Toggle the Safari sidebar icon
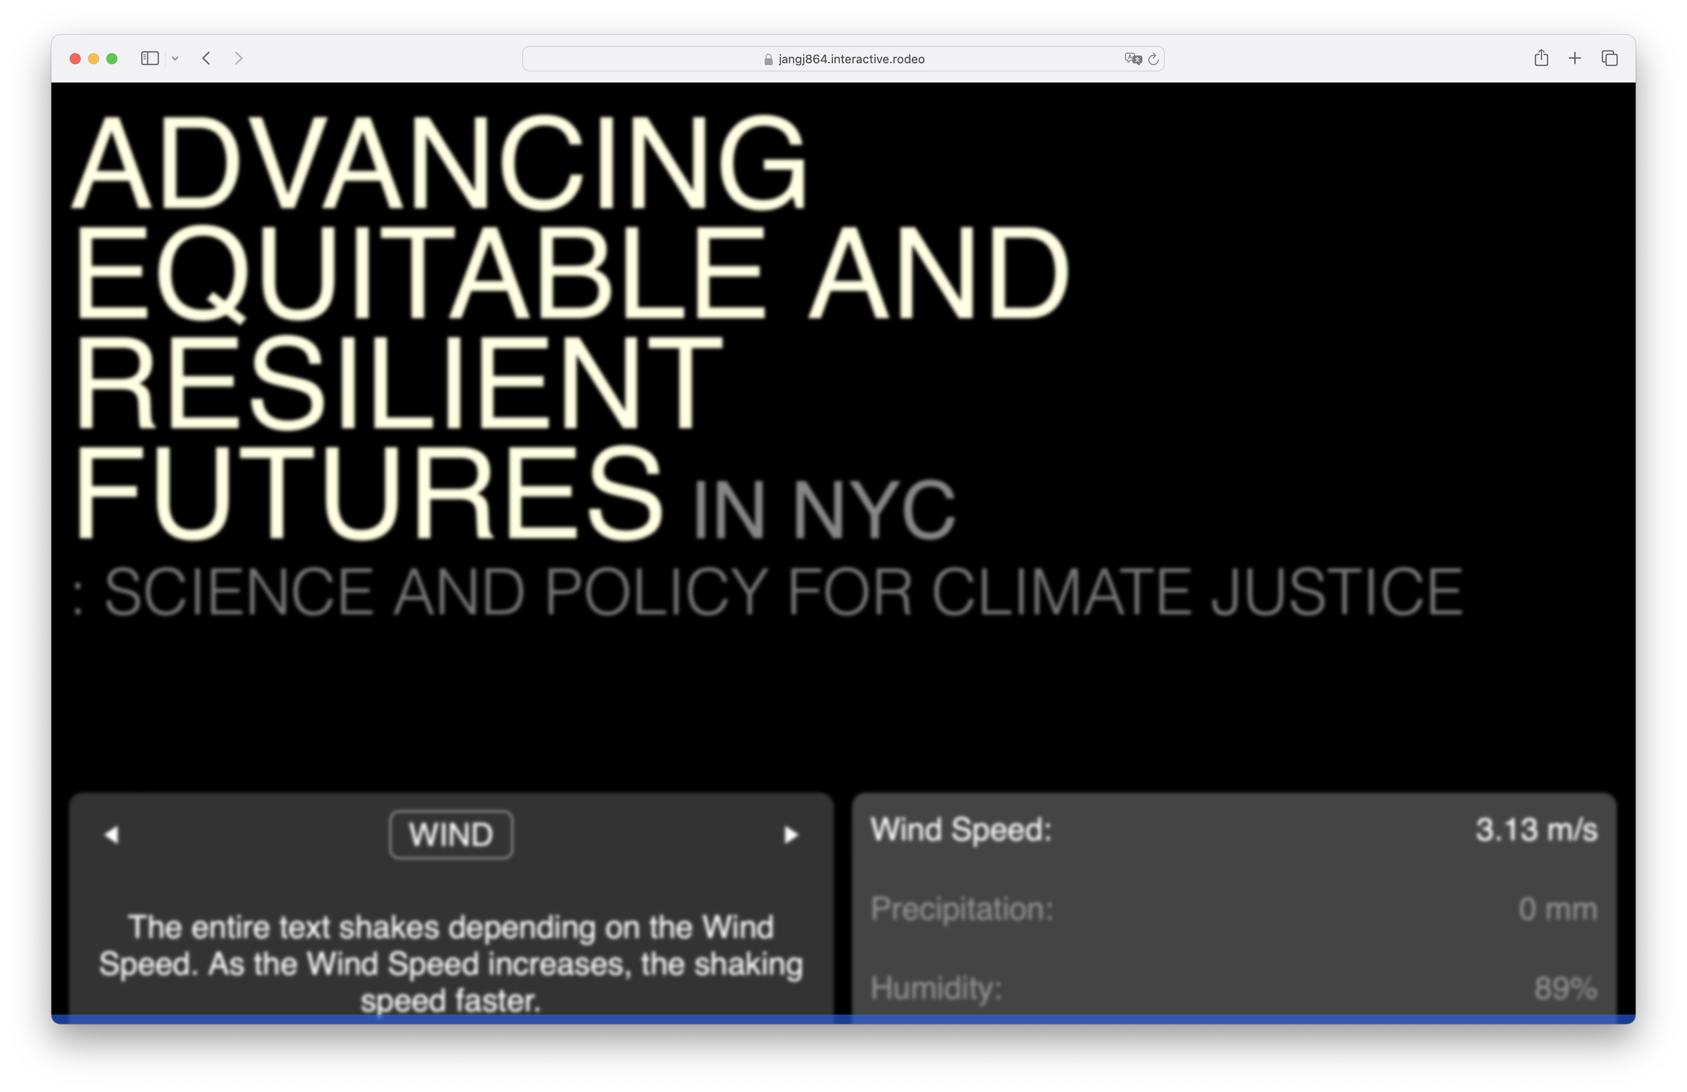This screenshot has width=1687, height=1092. tap(149, 59)
